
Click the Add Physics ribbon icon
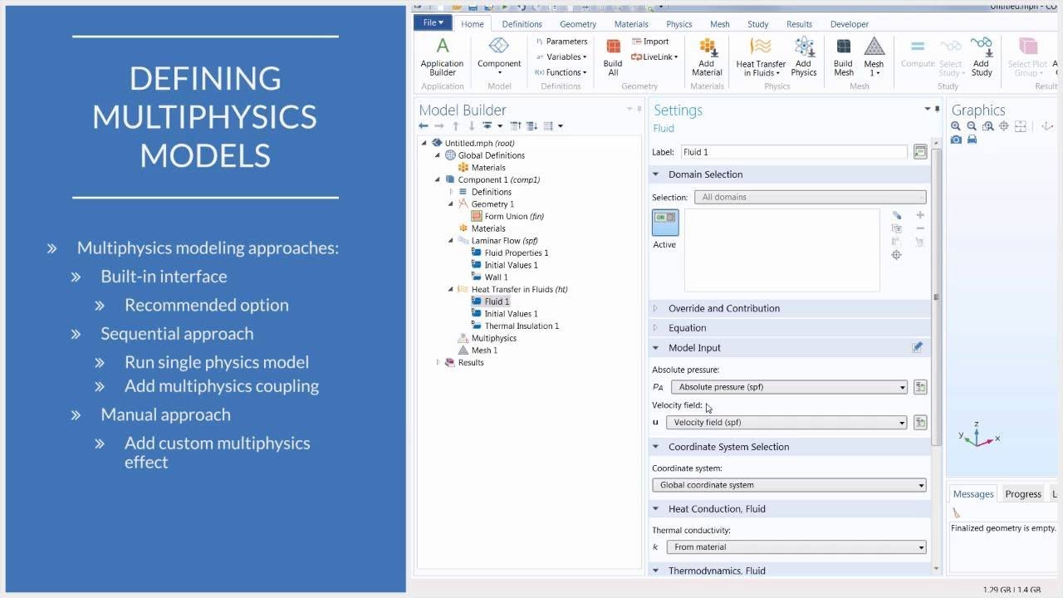[x=803, y=56]
